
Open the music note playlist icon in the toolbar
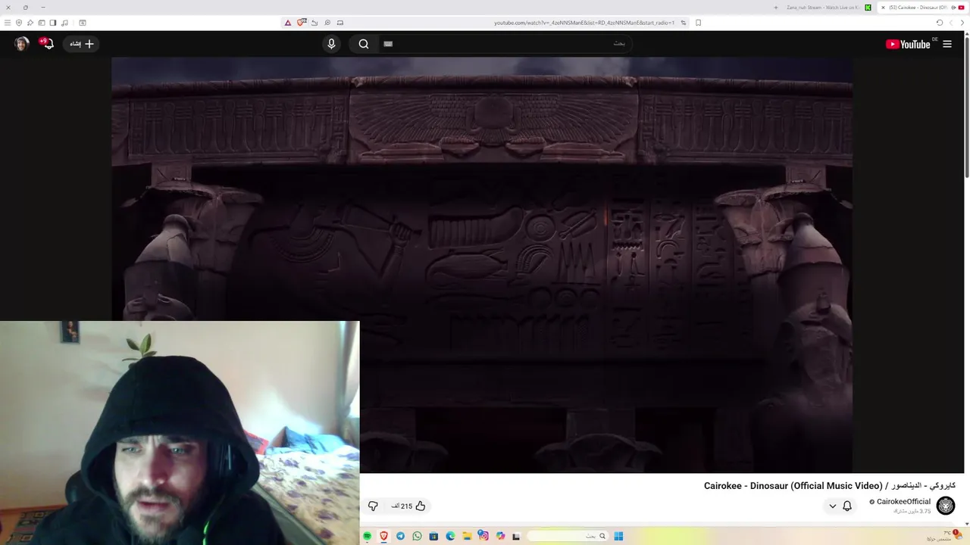(64, 23)
